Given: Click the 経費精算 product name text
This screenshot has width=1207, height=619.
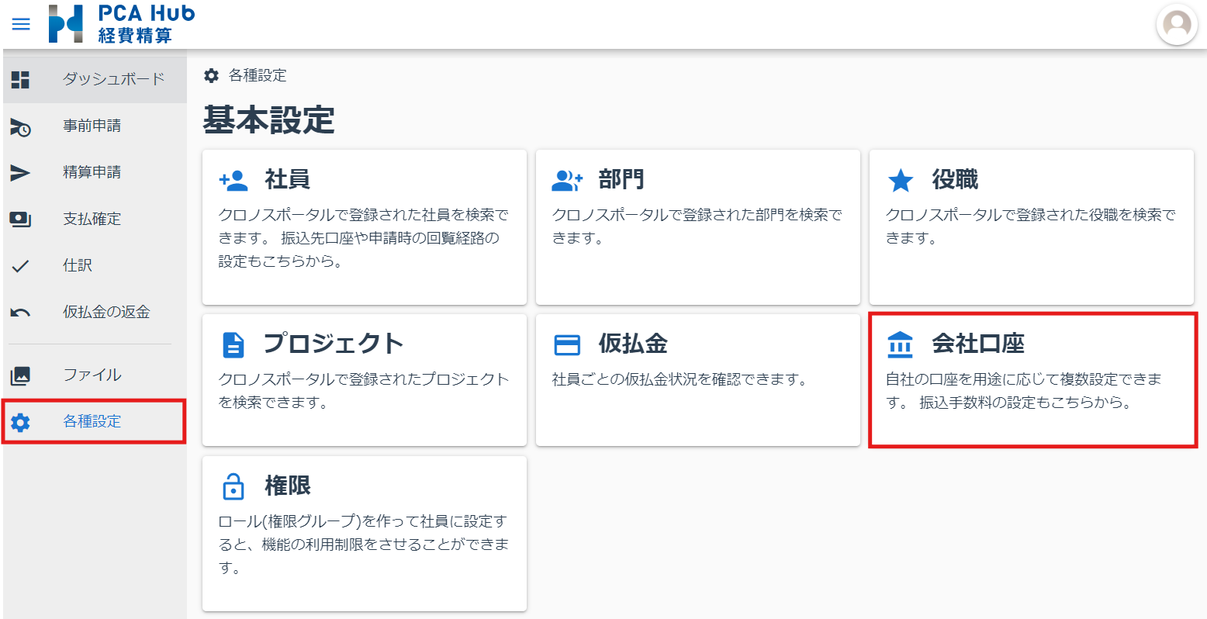Looking at the screenshot, I should point(135,36).
